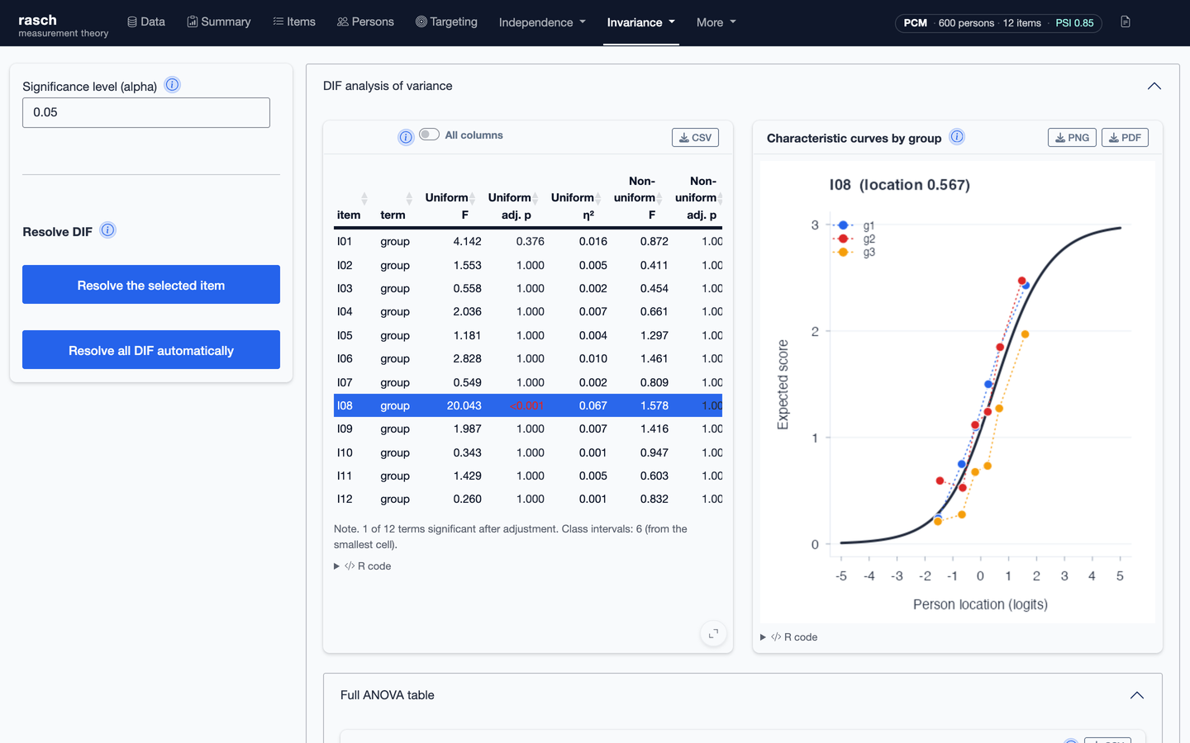Select the I08 row in the DIF table
Image resolution: width=1190 pixels, height=743 pixels.
pyautogui.click(x=528, y=405)
